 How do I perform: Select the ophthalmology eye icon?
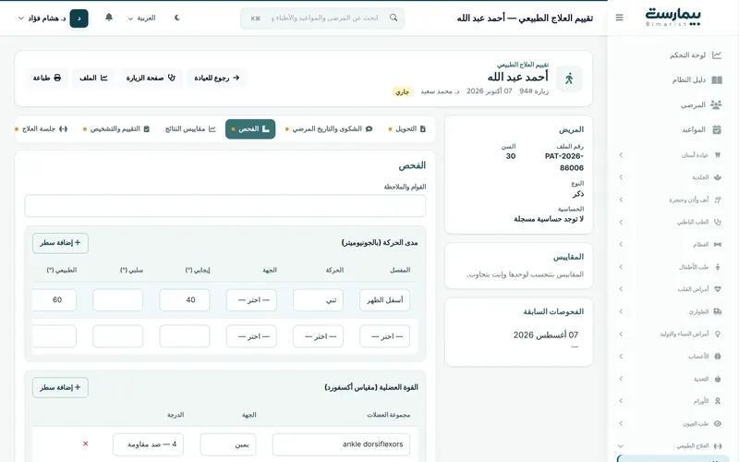tap(718, 423)
